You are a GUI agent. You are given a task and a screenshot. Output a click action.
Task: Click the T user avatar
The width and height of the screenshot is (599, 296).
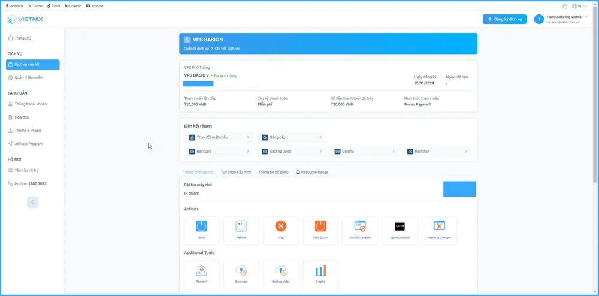point(539,20)
